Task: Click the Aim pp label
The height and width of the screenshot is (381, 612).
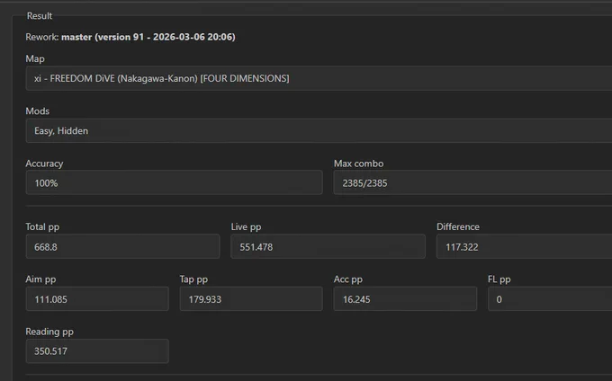Action: [40, 279]
